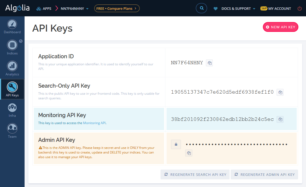
Task: Copy the Search-Only API Key
Action: [x=280, y=92]
